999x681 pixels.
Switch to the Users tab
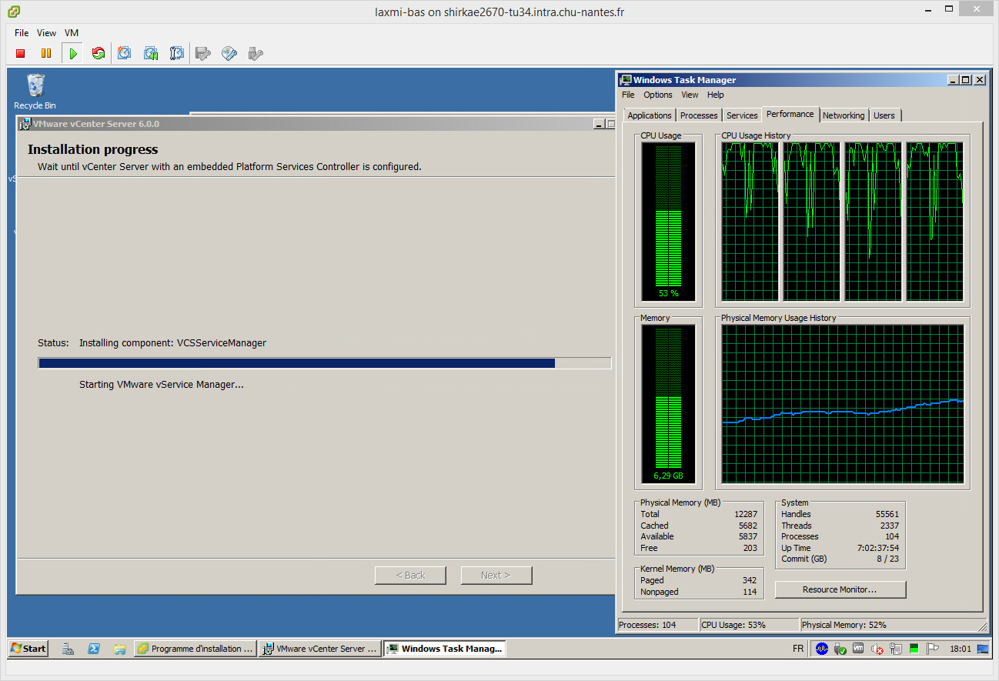pos(884,115)
